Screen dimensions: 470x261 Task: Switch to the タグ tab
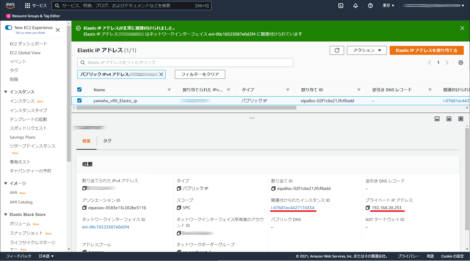coord(107,141)
